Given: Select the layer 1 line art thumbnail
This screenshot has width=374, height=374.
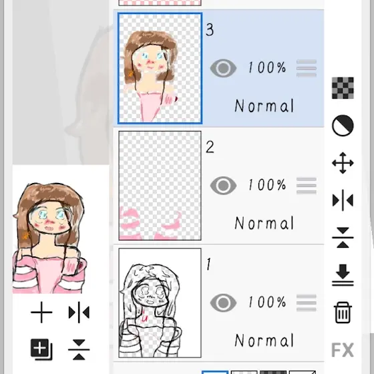Looking at the screenshot, I should pos(160,303).
